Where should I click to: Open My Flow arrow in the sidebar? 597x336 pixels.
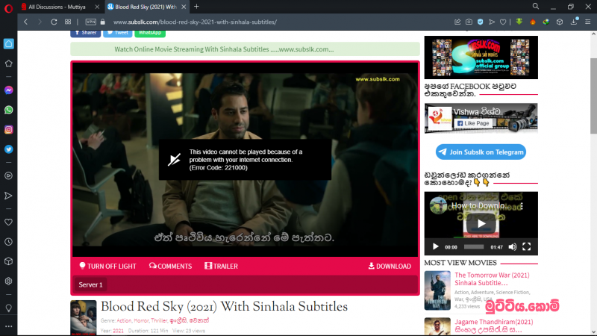[8, 196]
